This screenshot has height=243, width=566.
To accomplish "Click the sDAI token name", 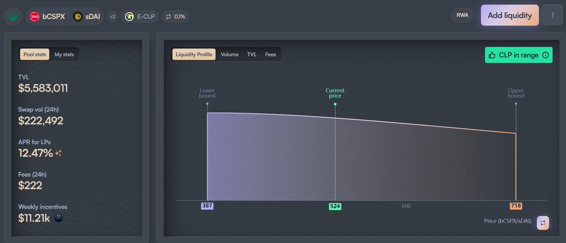I will point(93,17).
